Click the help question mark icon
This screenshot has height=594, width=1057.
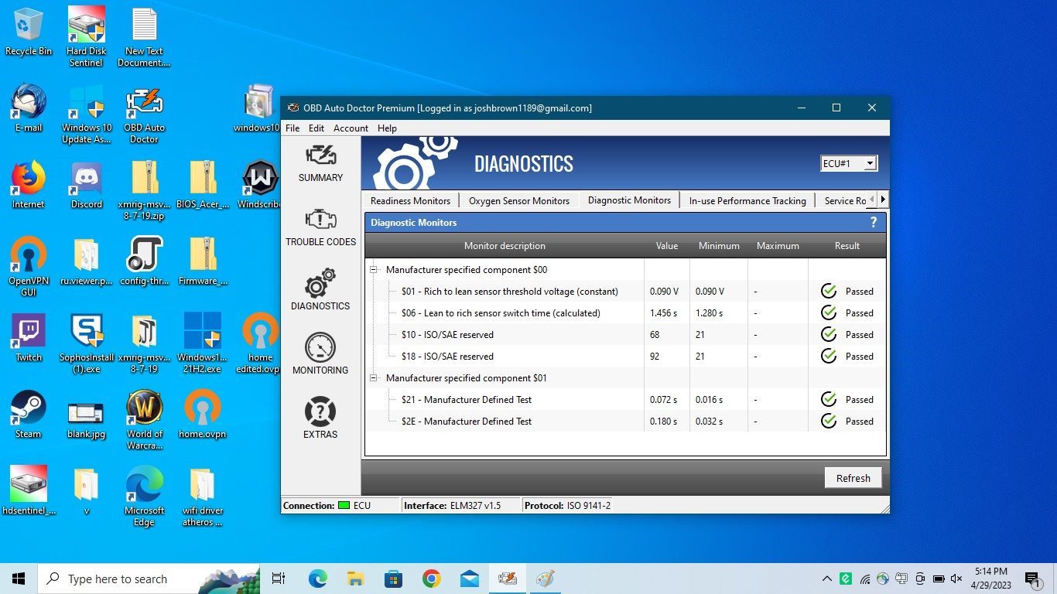click(x=874, y=223)
